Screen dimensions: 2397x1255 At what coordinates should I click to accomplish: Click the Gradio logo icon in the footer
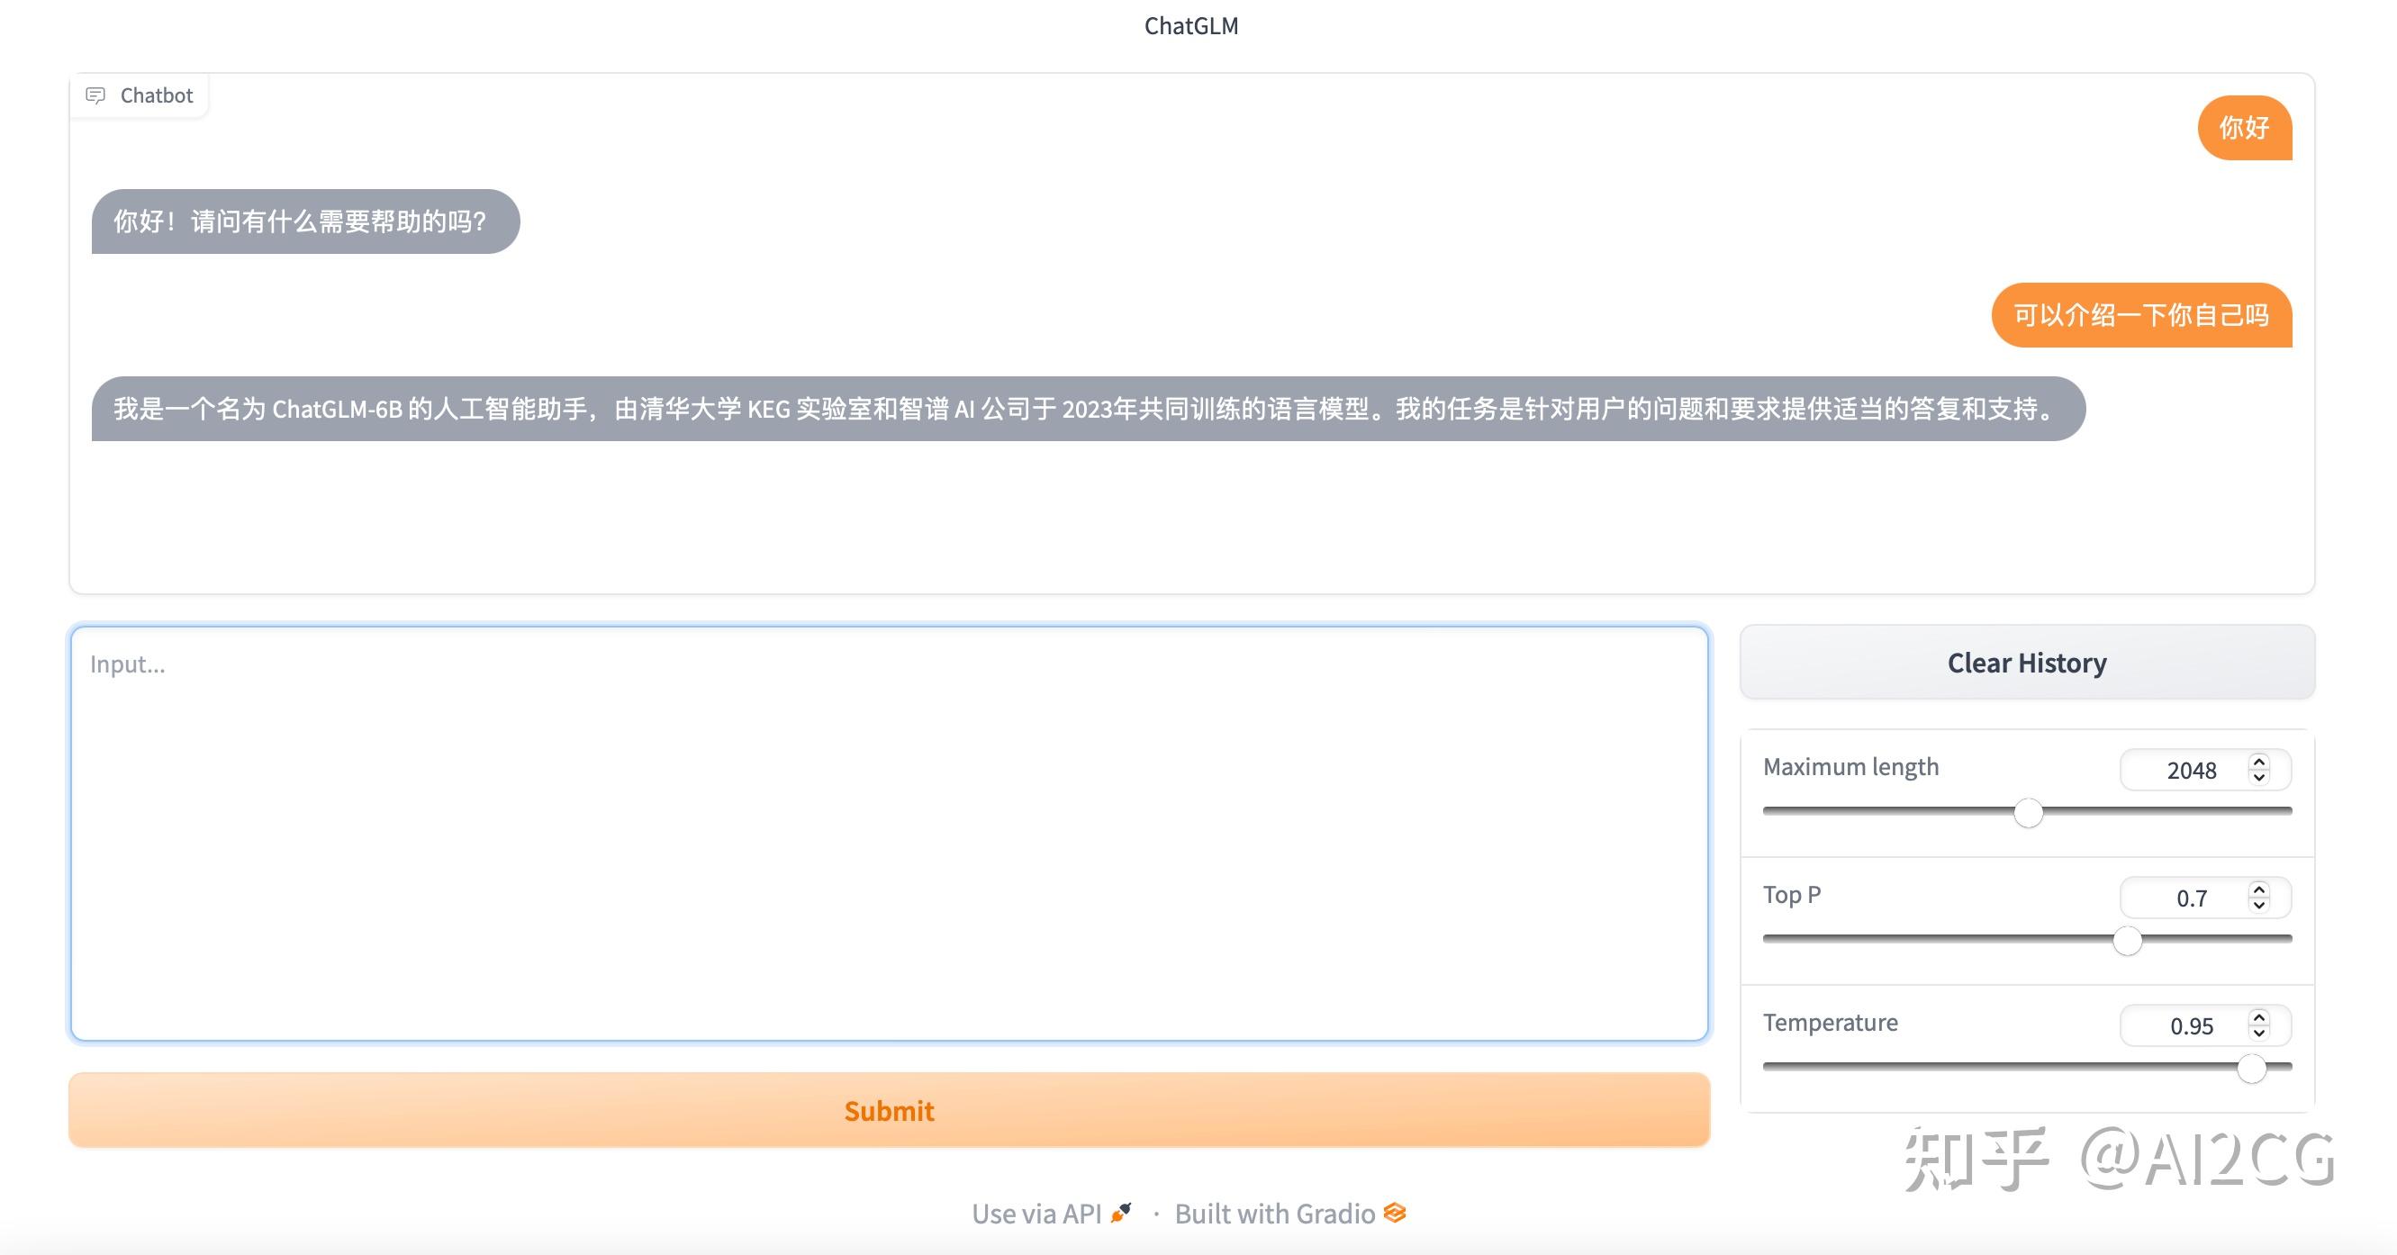1396,1212
